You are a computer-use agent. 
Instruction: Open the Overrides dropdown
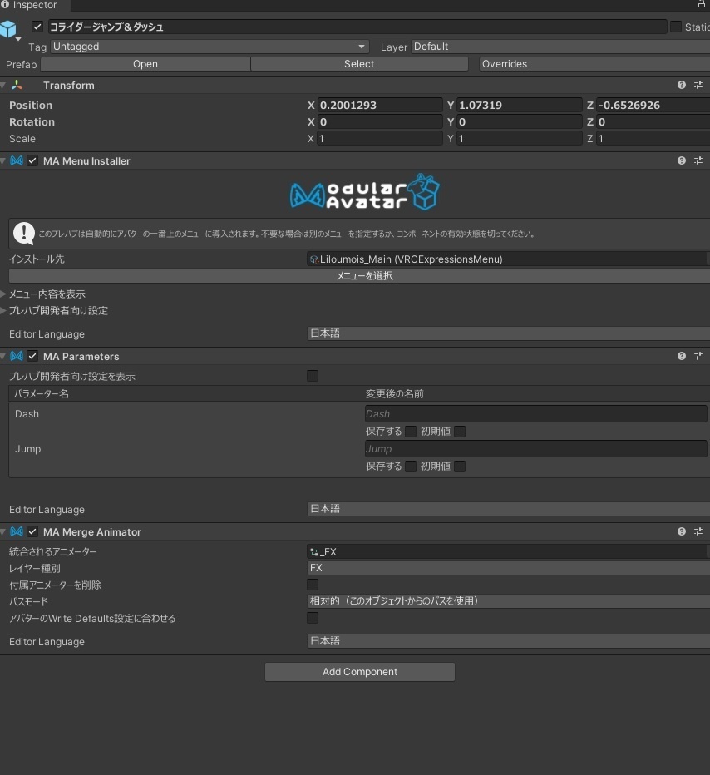click(594, 64)
